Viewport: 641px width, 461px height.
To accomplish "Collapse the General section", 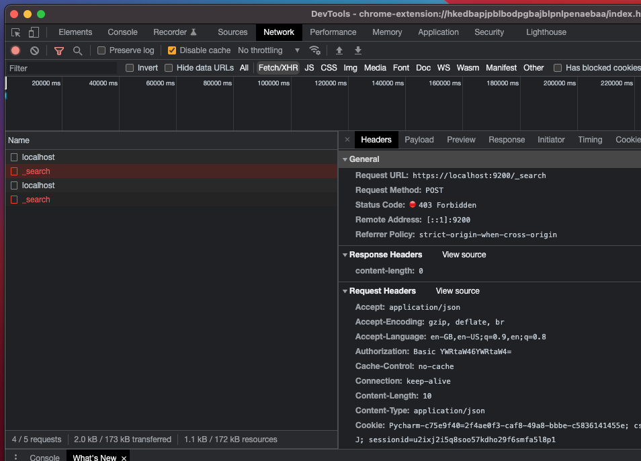I will [x=345, y=159].
